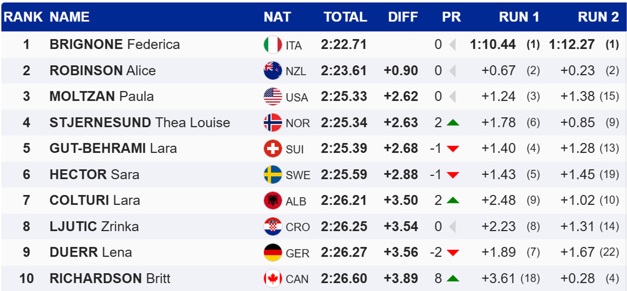Select COLTURI Lara's name
This screenshot has height=291, width=627.
point(95,200)
